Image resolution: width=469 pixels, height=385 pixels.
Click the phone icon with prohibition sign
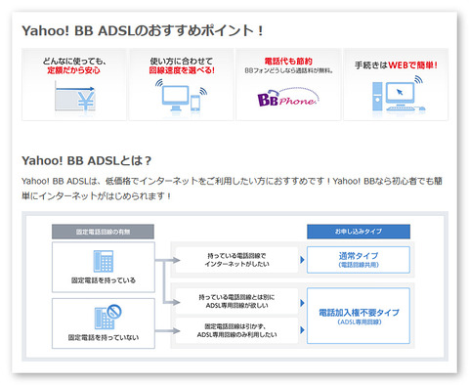click(x=107, y=317)
